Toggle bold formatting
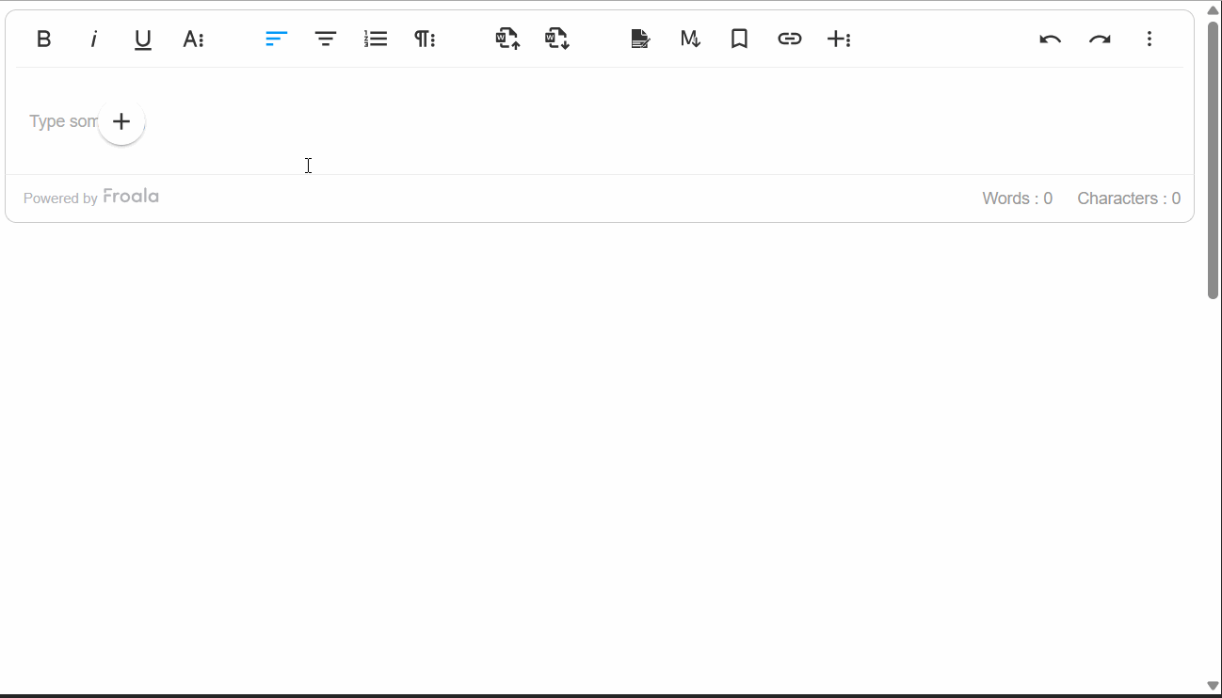The width and height of the screenshot is (1222, 698). [43, 40]
